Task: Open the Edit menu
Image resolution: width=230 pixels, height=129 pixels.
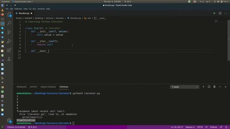Action: click(x=11, y=9)
